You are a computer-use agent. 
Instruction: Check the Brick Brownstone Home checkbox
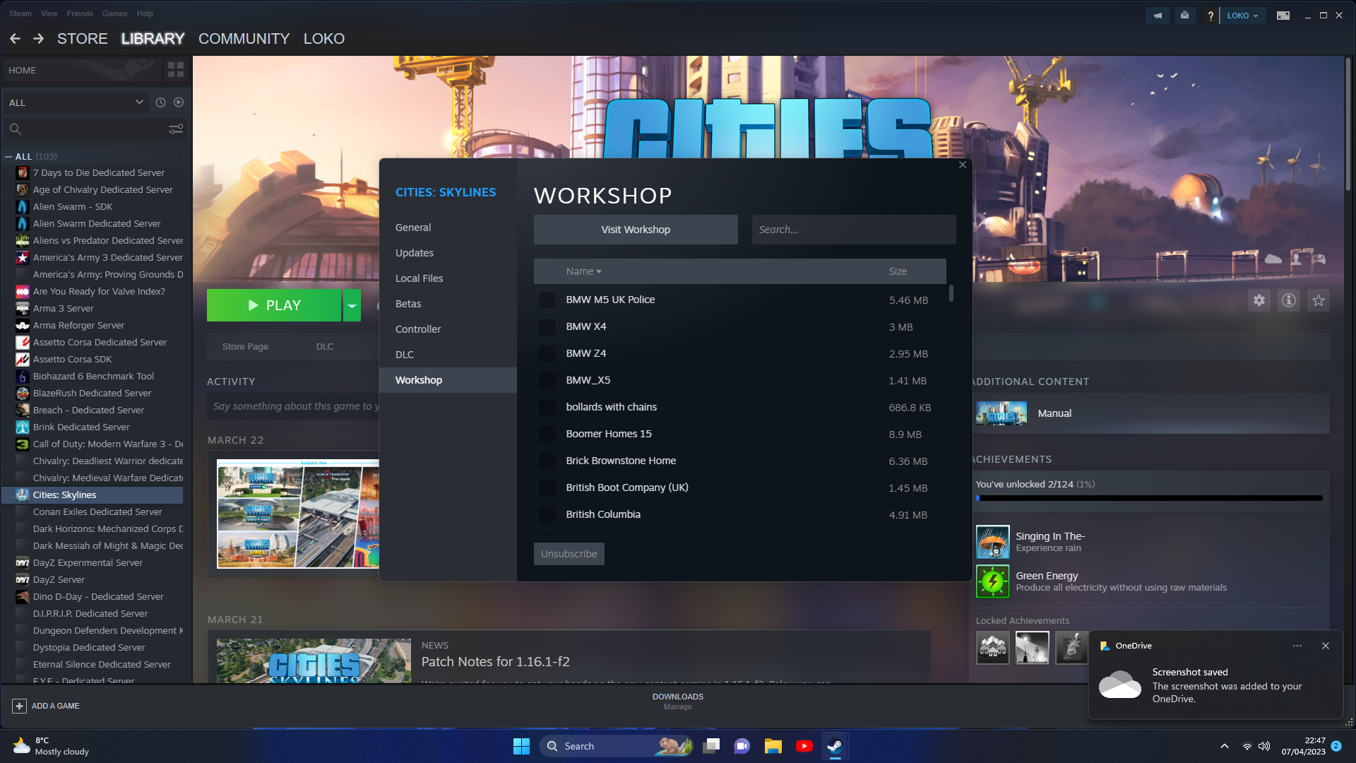pos(547,461)
